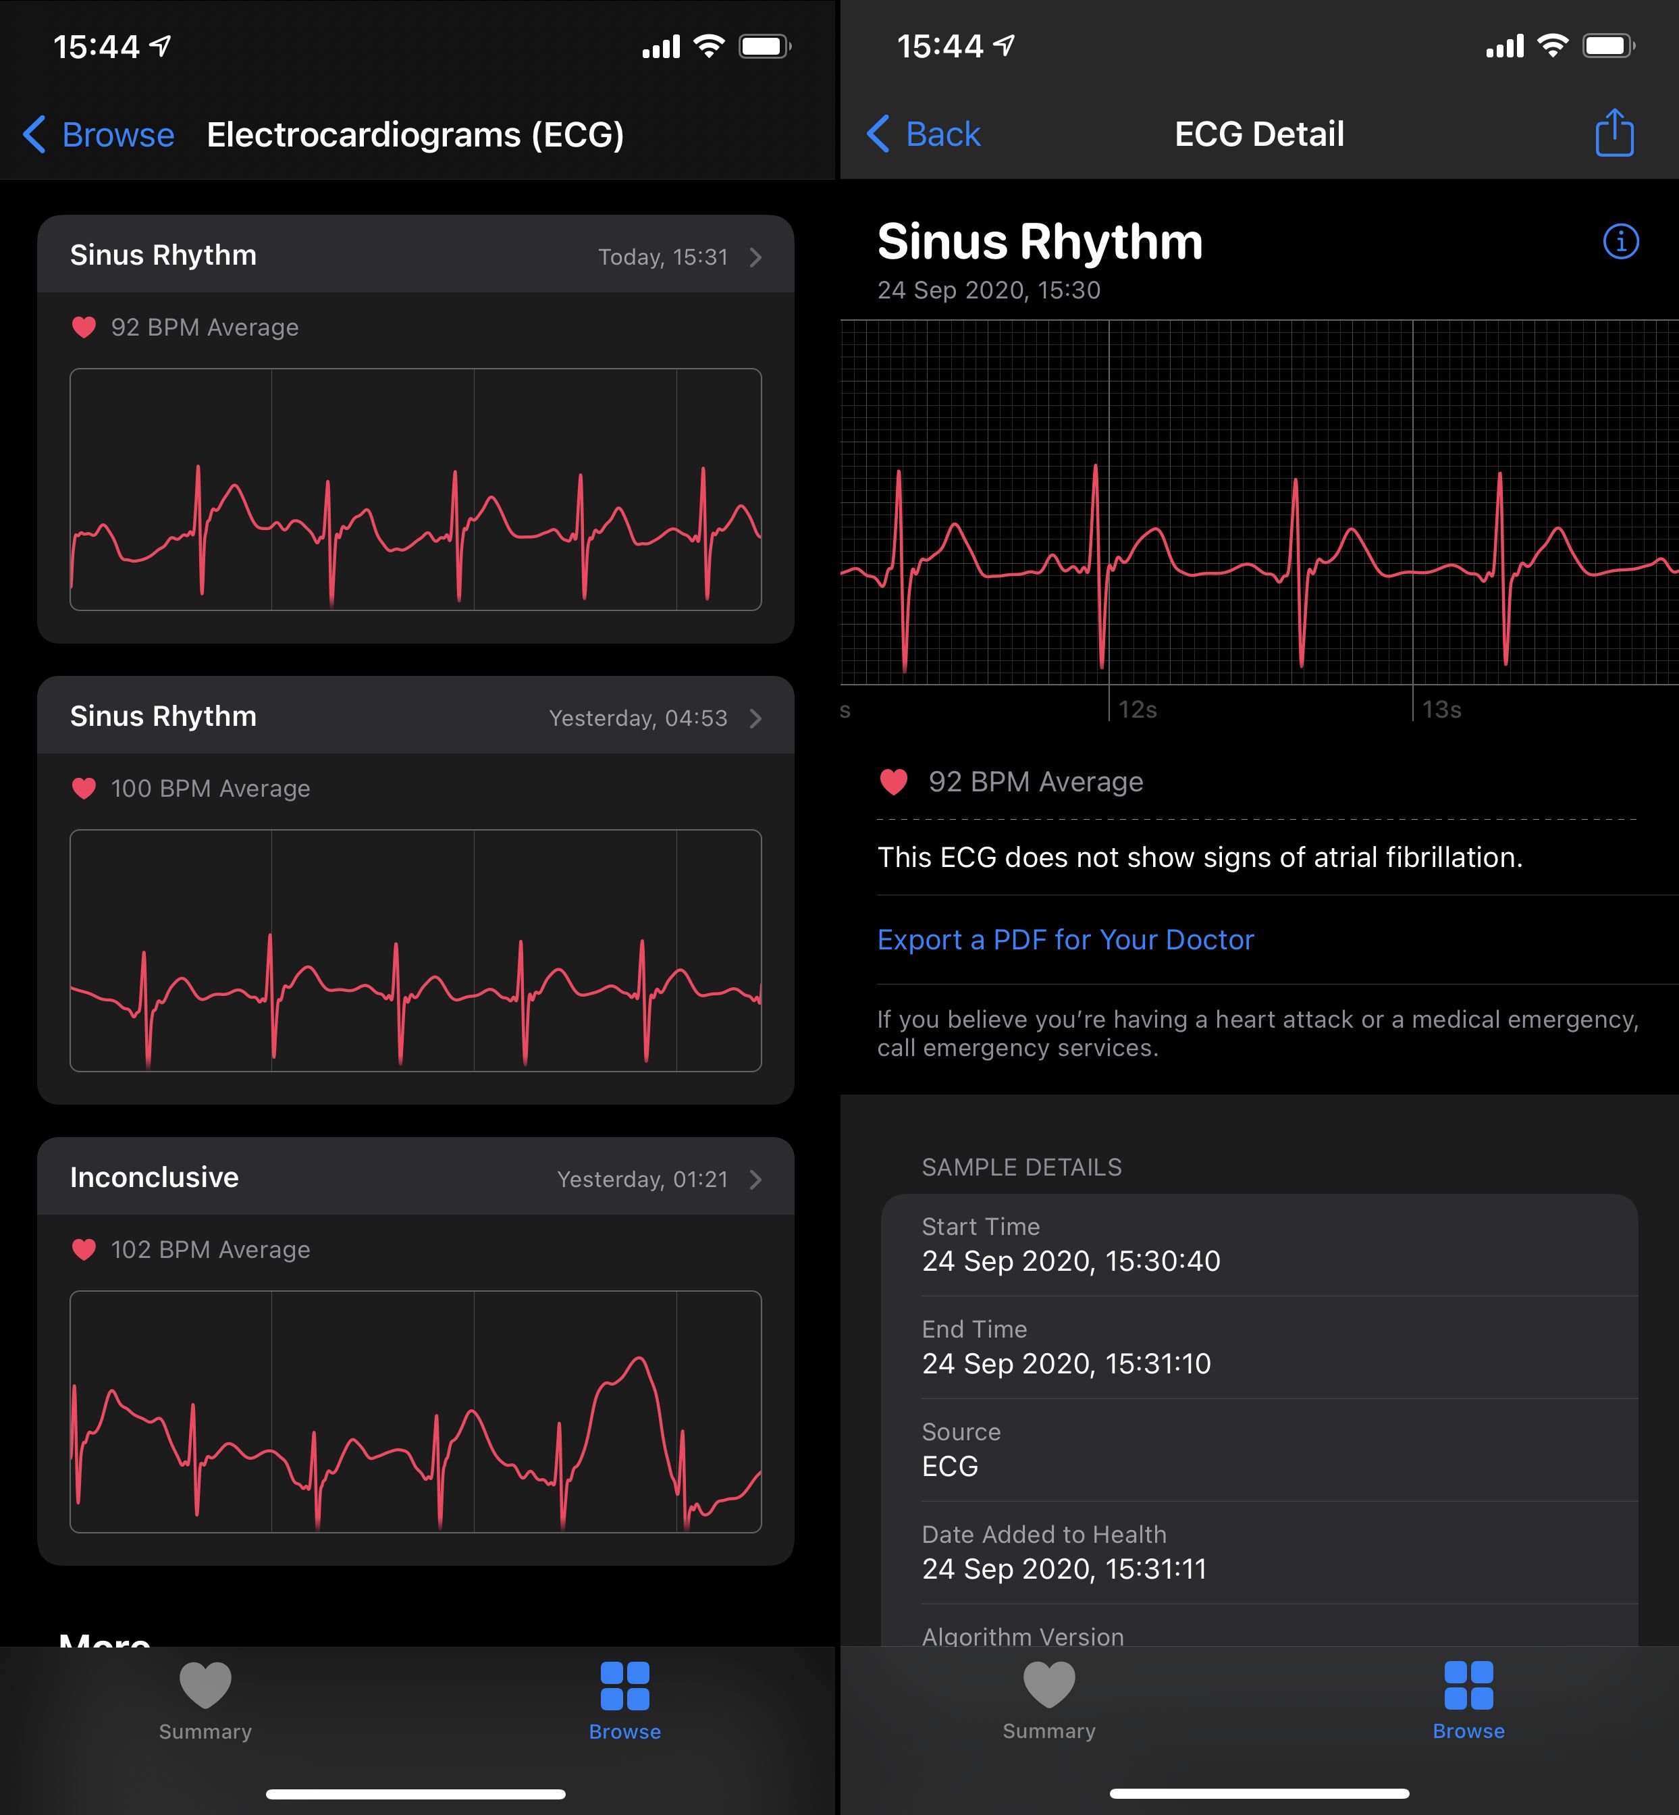Open the 100 BPM ECG waveform thumbnail
Image resolution: width=1679 pixels, height=1815 pixels.
[415, 950]
